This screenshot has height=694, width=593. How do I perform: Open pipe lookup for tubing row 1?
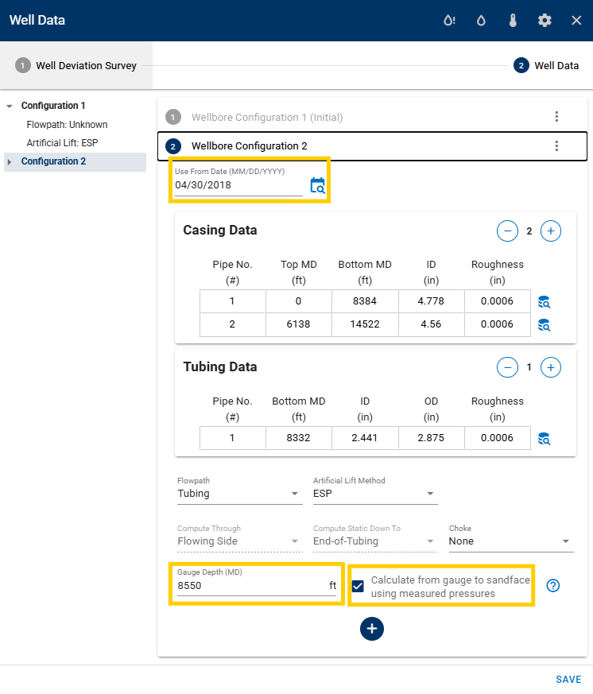point(544,439)
